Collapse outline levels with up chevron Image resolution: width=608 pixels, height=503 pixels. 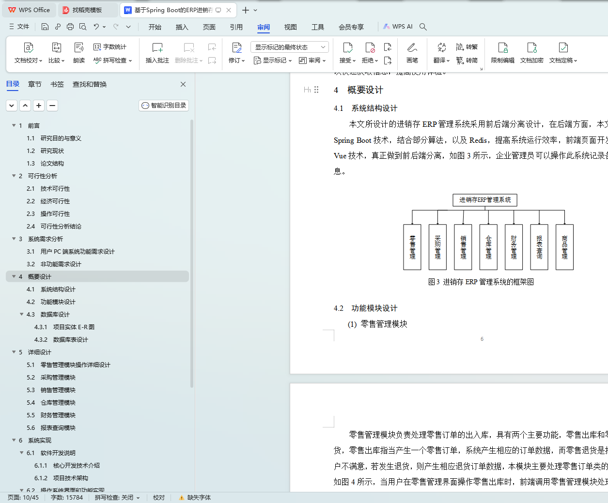click(25, 106)
